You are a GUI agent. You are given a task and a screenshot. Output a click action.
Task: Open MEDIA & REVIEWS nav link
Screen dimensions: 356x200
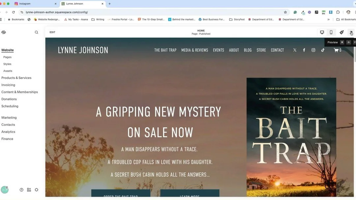point(194,50)
